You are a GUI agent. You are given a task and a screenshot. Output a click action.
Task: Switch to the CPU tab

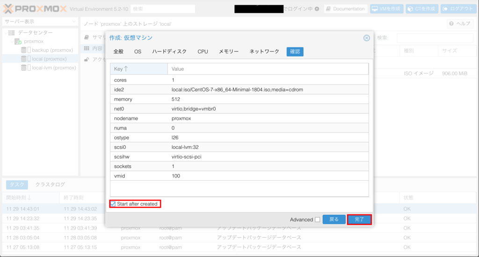pyautogui.click(x=203, y=51)
